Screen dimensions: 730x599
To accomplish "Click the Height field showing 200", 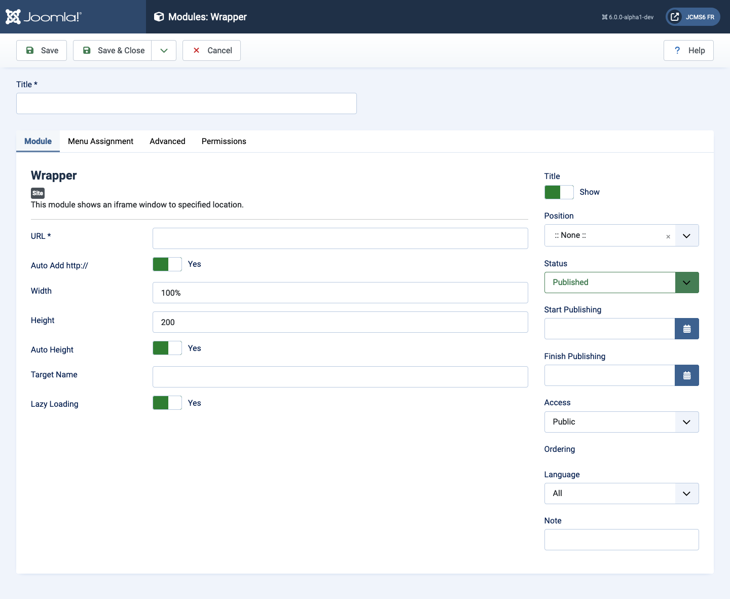I will pos(340,322).
